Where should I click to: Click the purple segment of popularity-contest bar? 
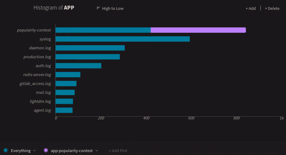point(198,30)
